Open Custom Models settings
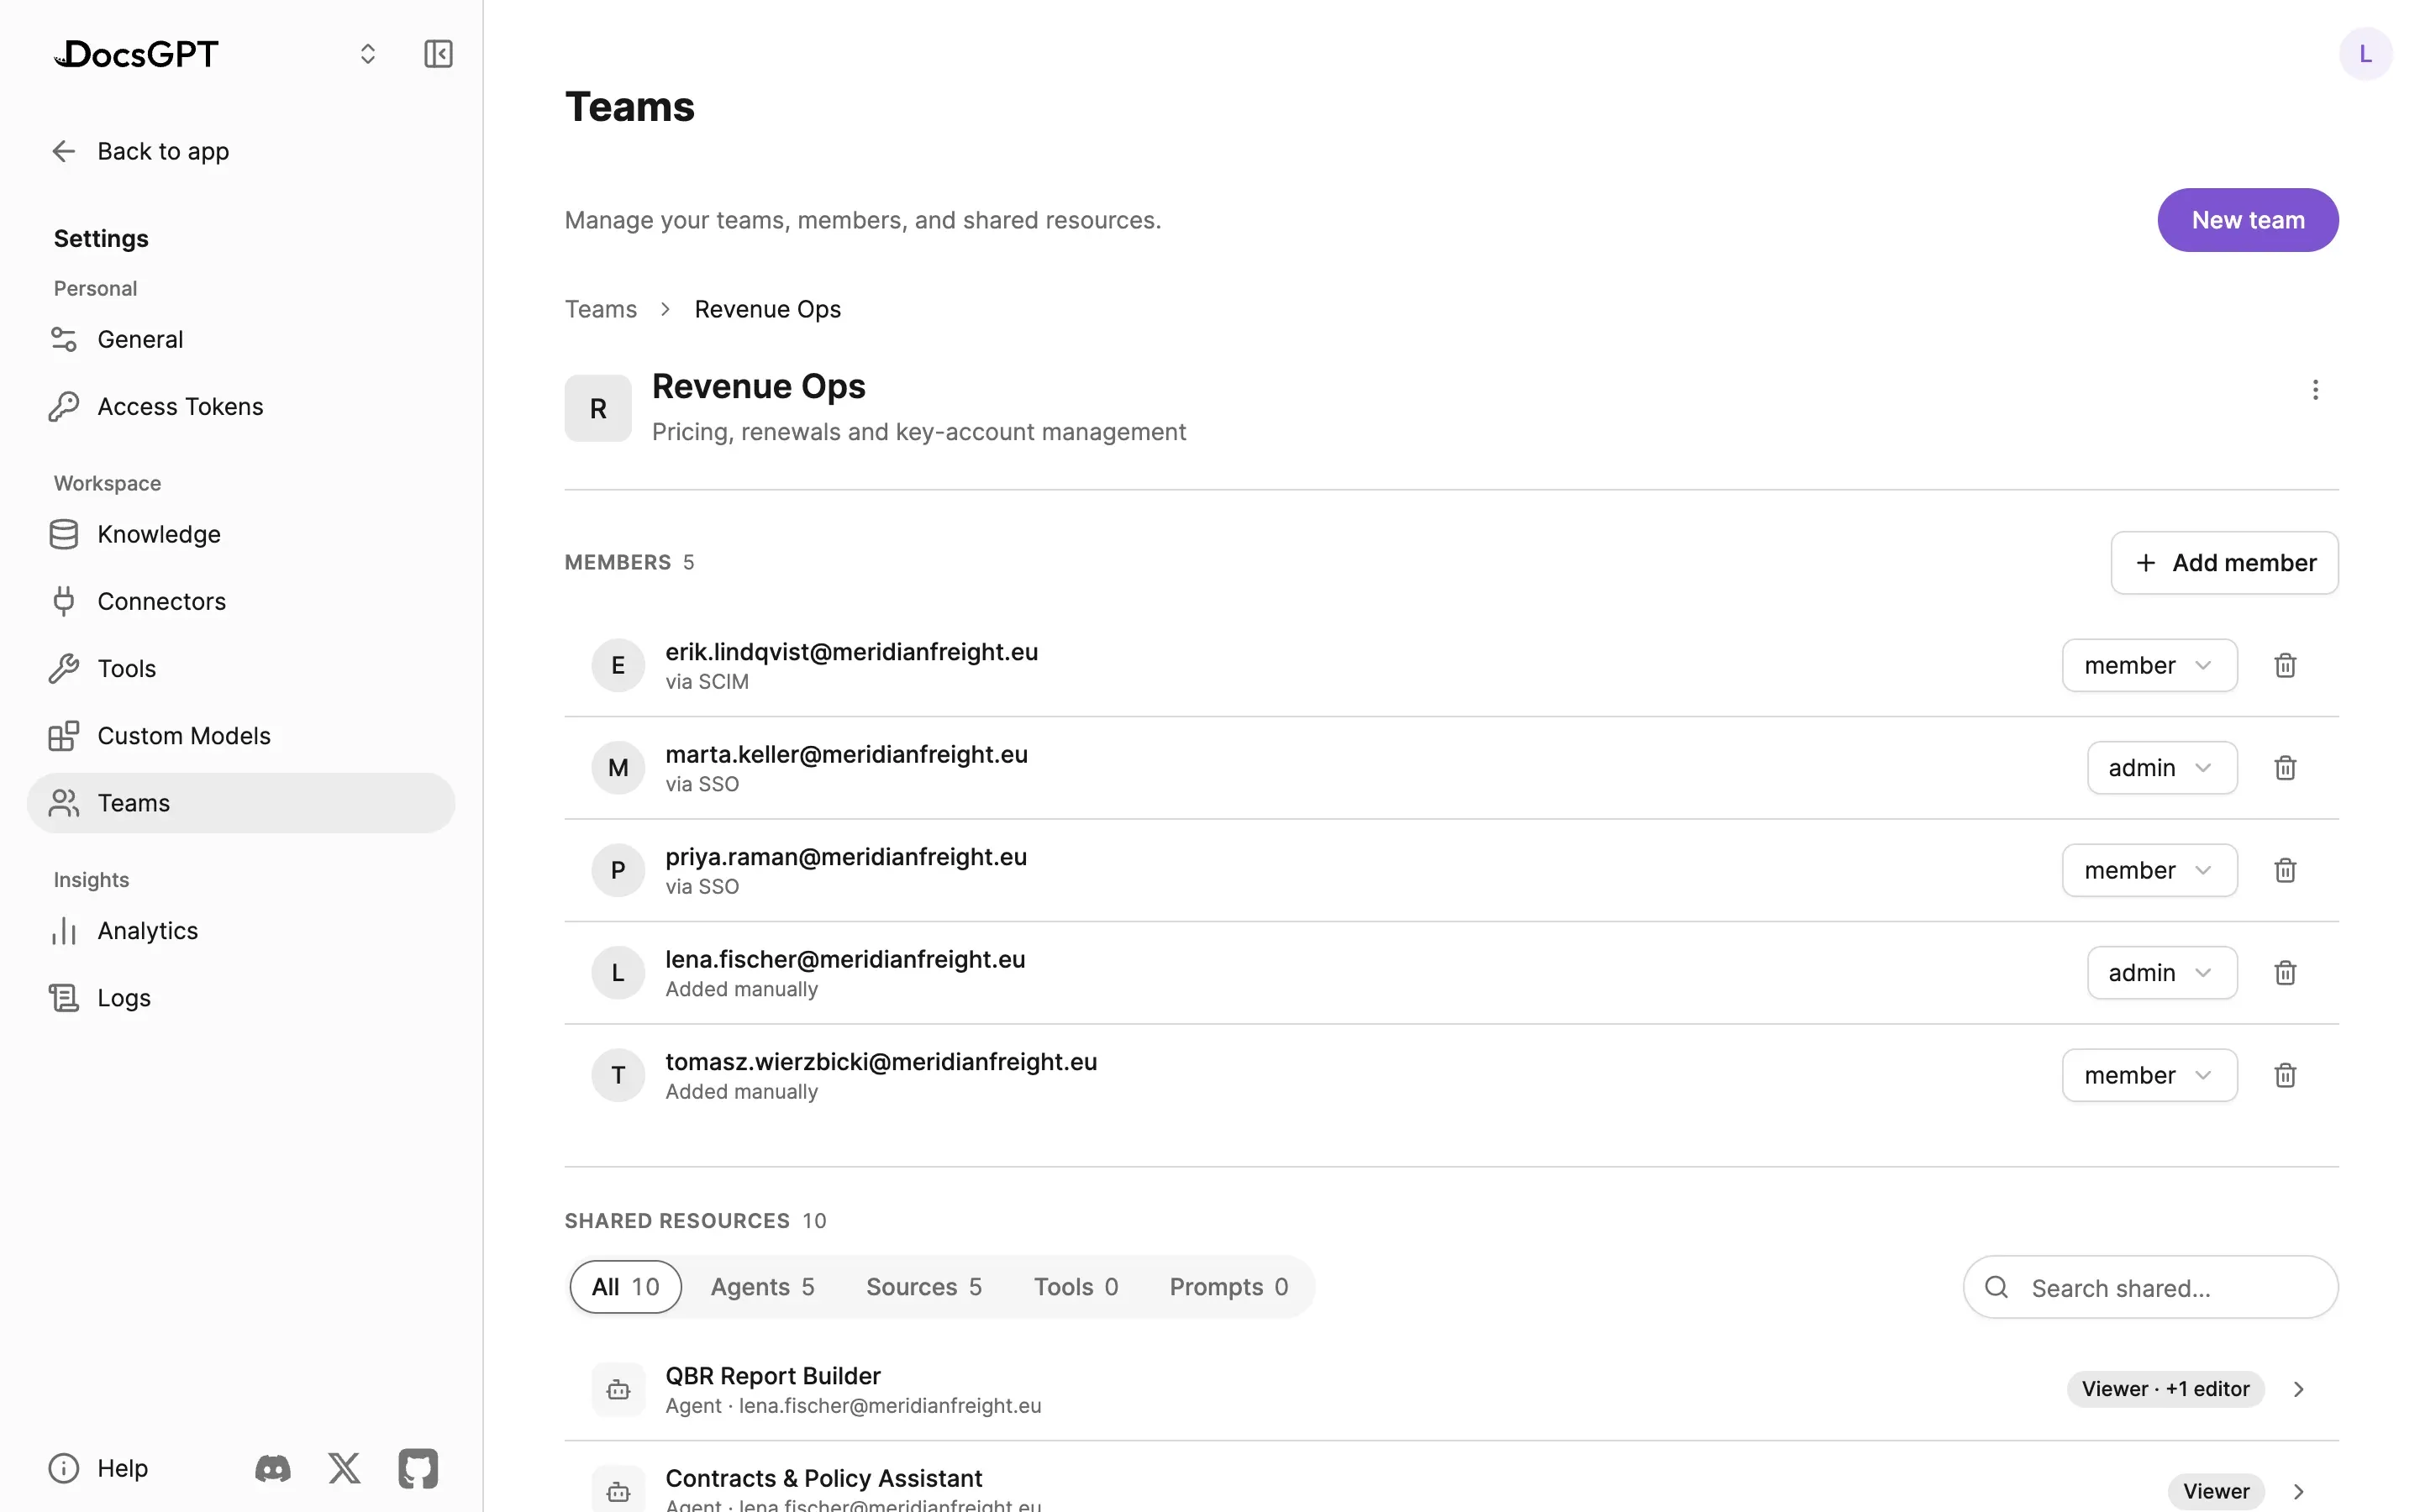The width and height of the screenshot is (2420, 1512). point(241,735)
